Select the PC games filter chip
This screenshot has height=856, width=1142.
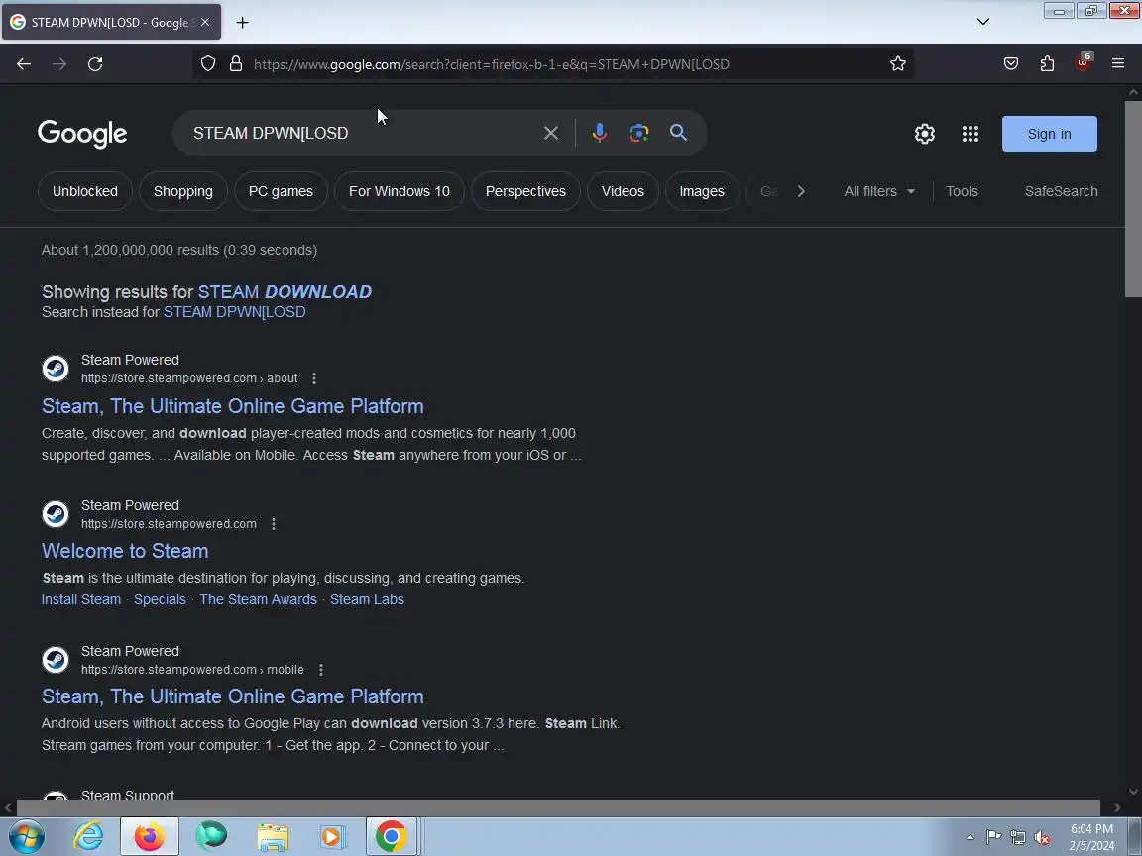[282, 191]
